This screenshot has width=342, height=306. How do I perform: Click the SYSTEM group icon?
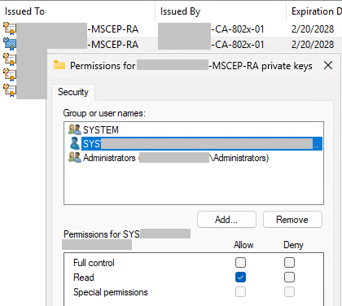click(x=75, y=129)
